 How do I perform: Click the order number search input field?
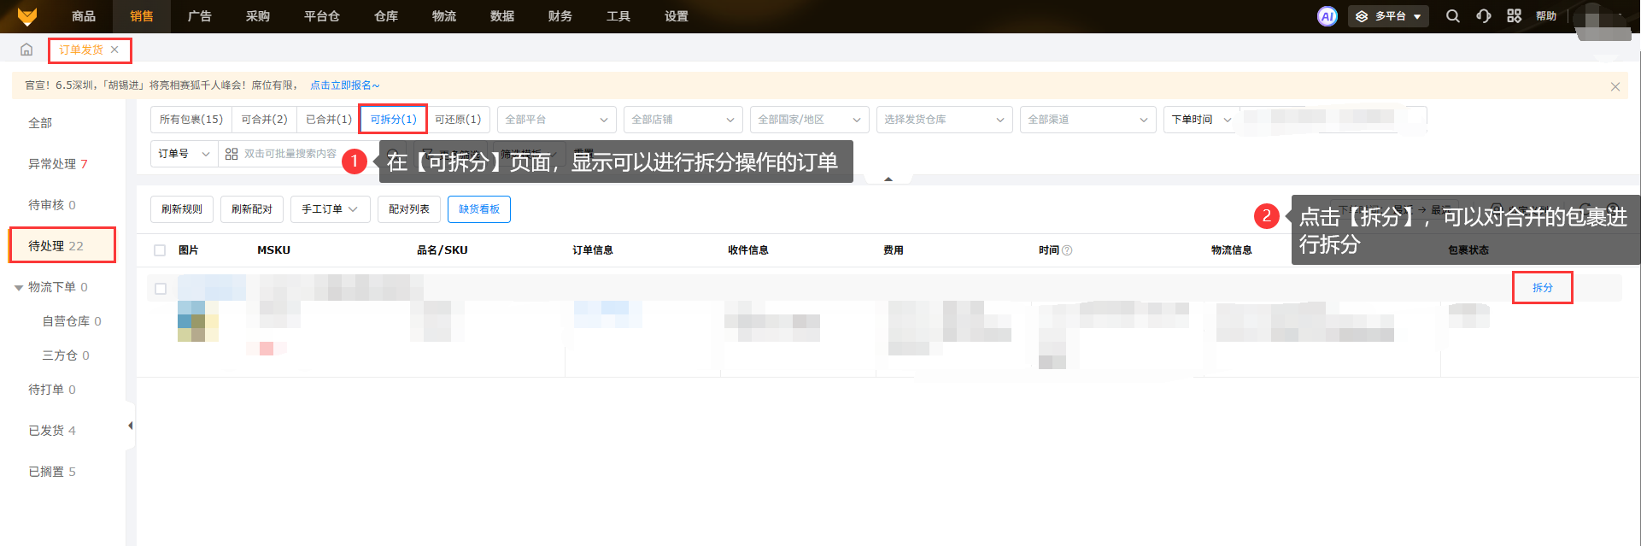[290, 154]
